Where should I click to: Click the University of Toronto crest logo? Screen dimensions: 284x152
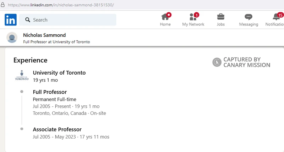point(21,75)
